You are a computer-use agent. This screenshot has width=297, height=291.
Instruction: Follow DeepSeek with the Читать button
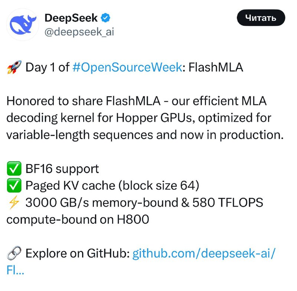click(261, 17)
